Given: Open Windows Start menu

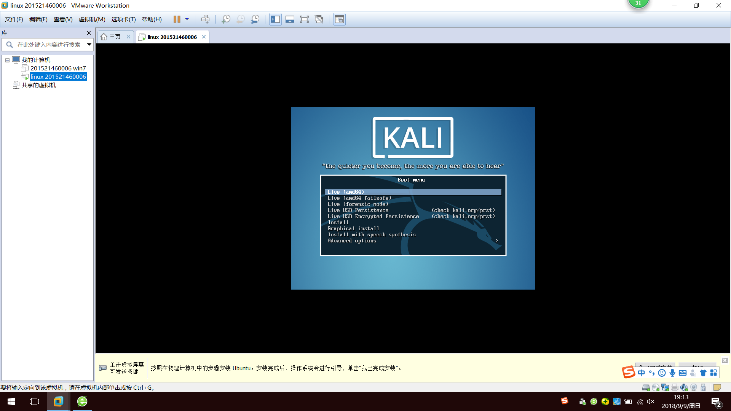Looking at the screenshot, I should [11, 401].
